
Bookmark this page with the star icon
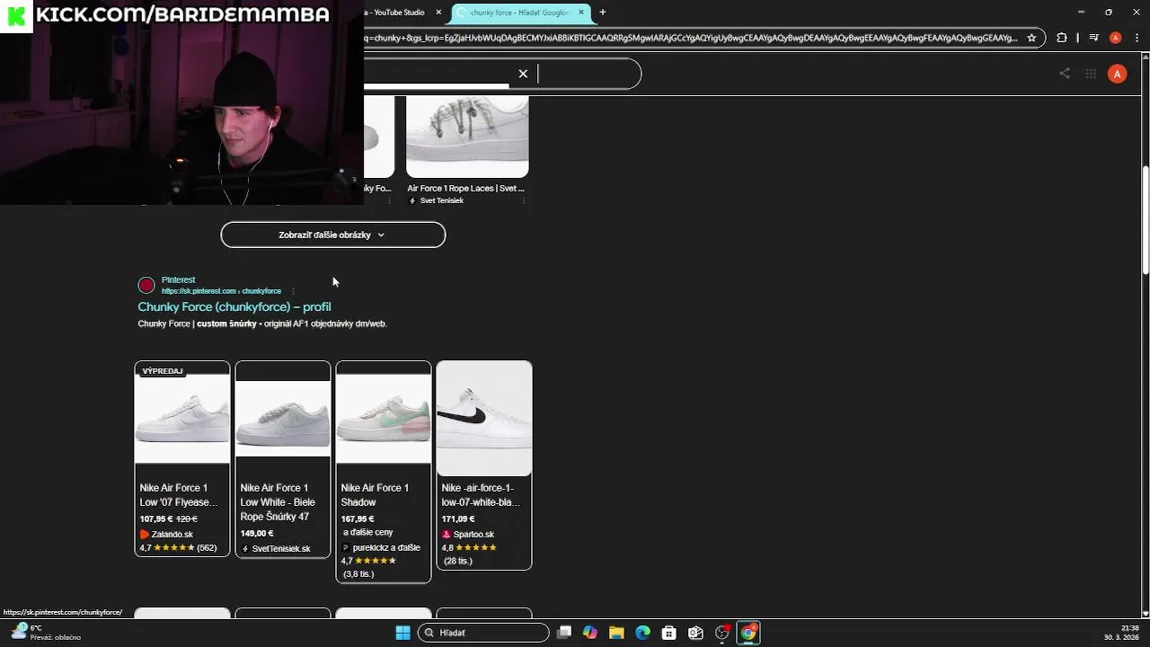(1031, 38)
